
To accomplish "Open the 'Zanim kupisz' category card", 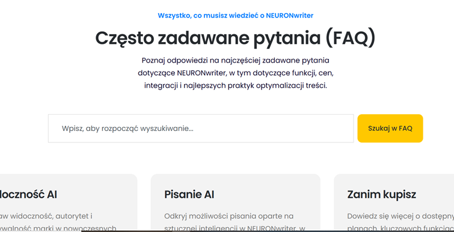I will 394,203.
